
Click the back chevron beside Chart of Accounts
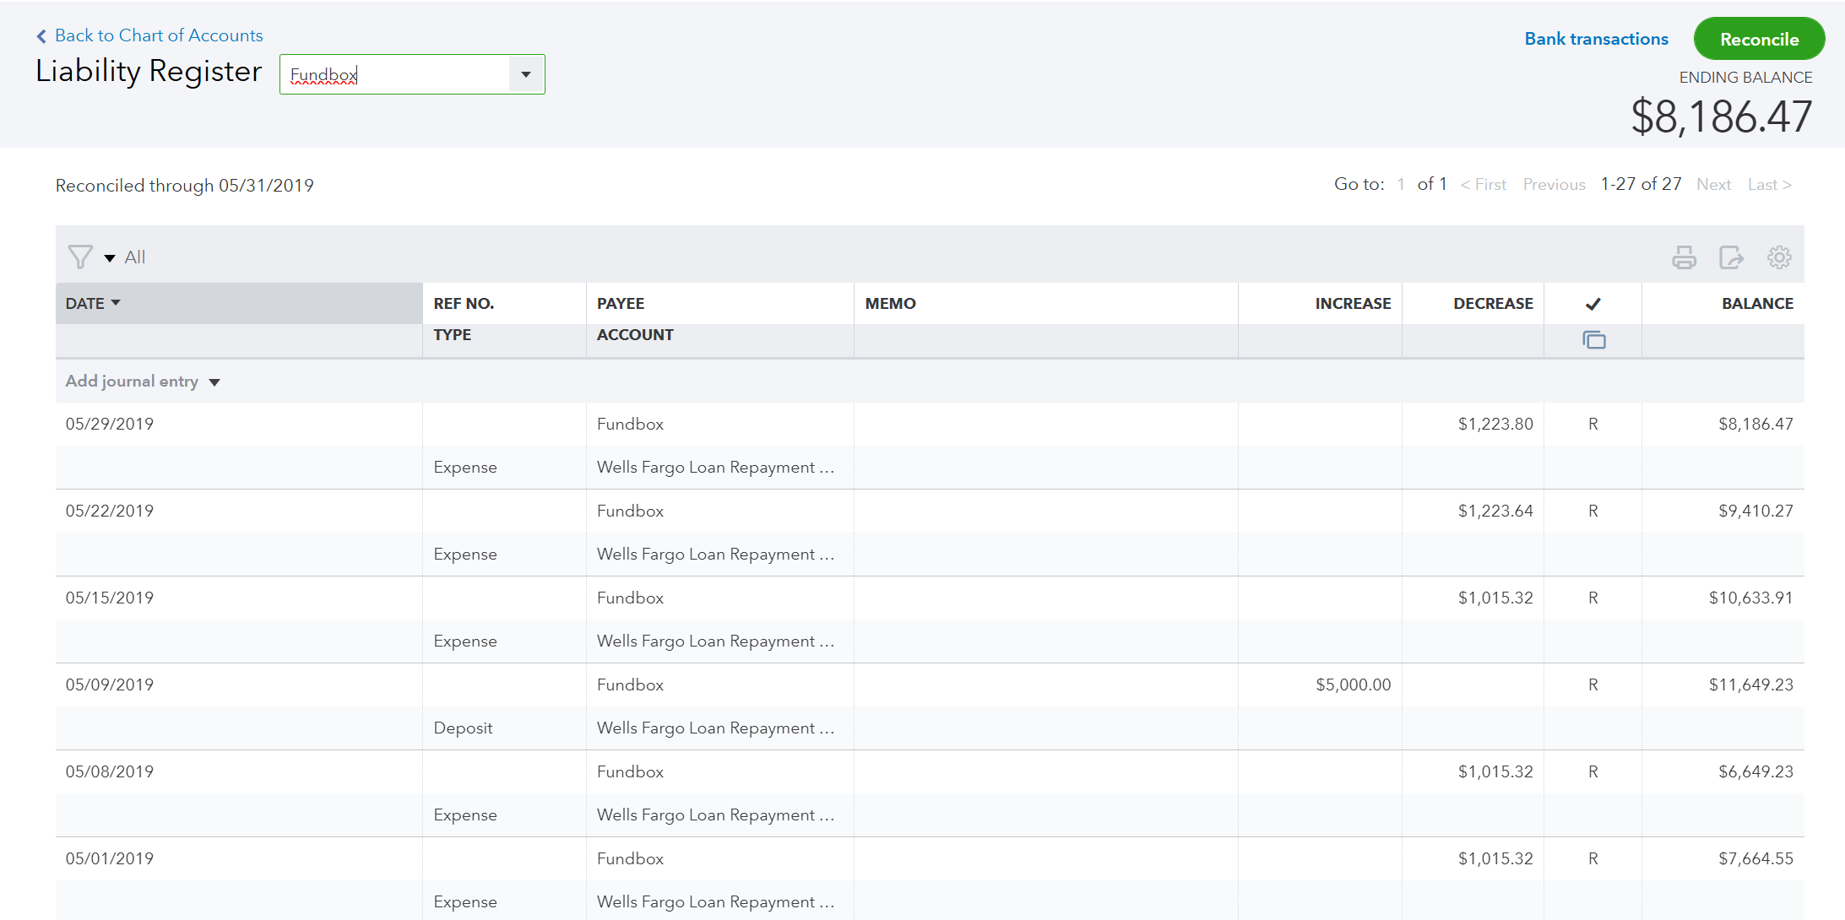click(x=41, y=36)
